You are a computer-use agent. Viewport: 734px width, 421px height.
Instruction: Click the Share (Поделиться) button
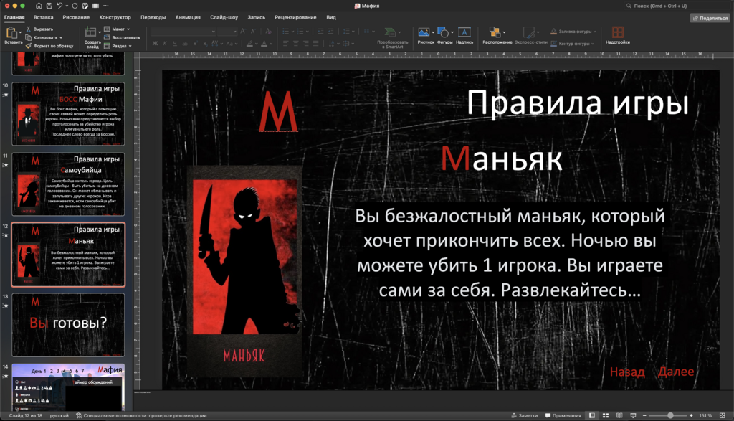710,18
